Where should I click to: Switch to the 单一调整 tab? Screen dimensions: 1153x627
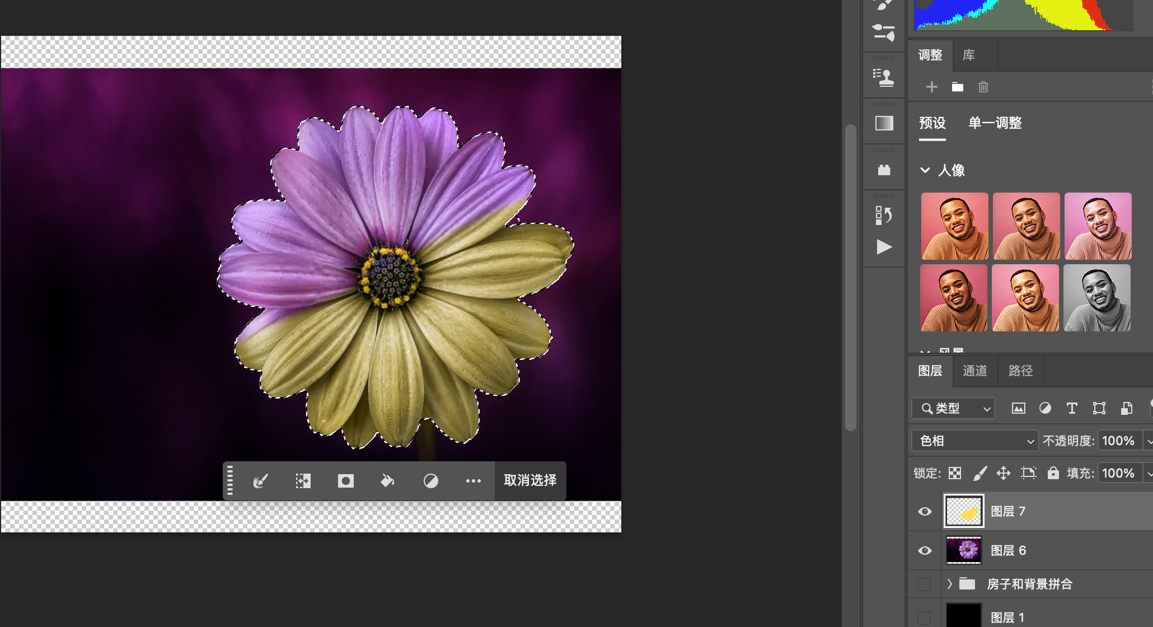pyautogui.click(x=995, y=123)
